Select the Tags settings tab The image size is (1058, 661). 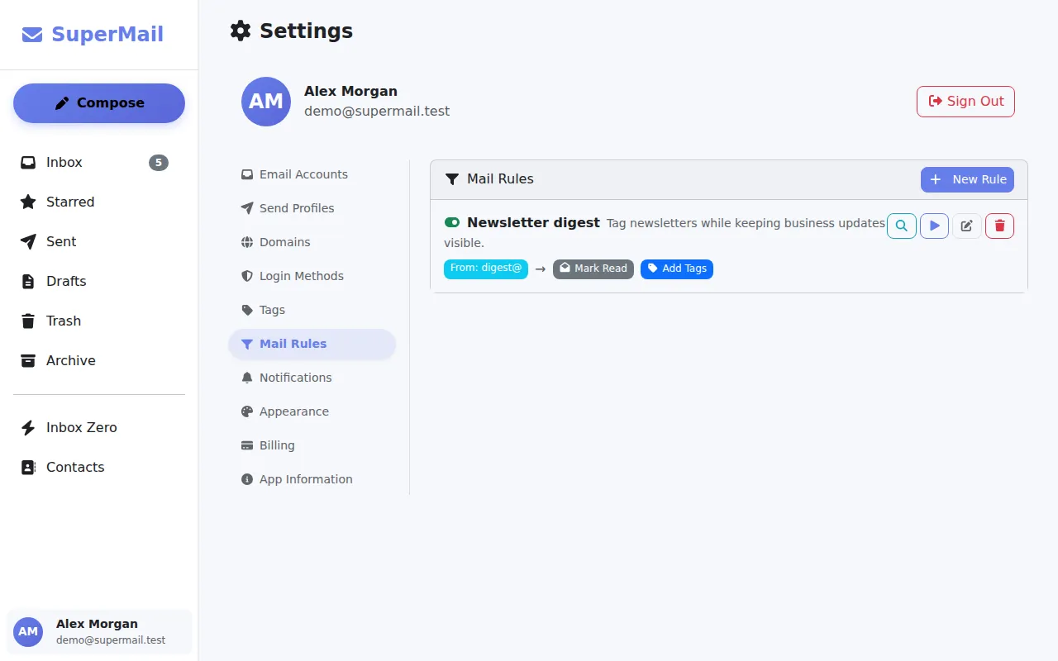pyautogui.click(x=312, y=310)
